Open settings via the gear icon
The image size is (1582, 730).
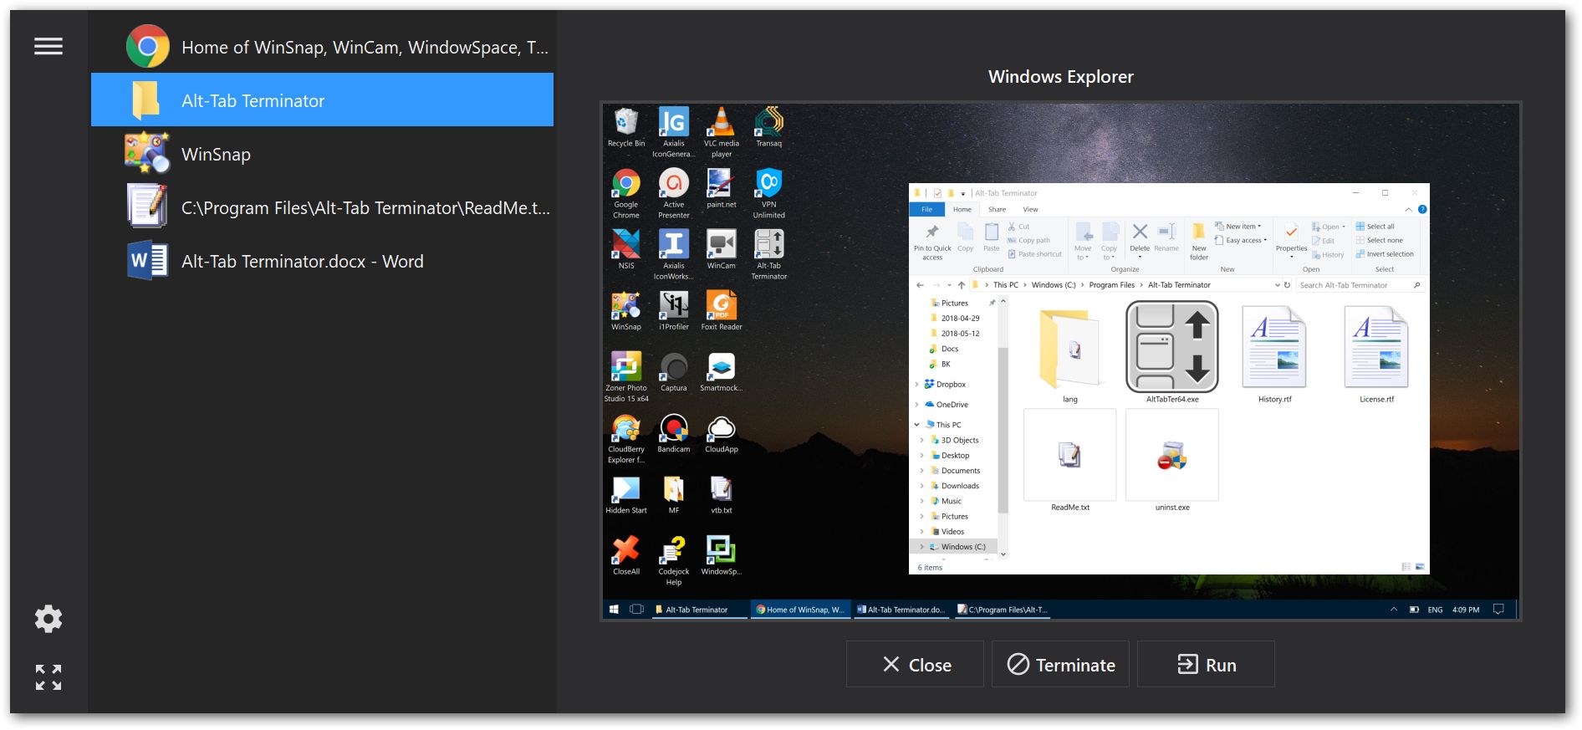[x=48, y=619]
